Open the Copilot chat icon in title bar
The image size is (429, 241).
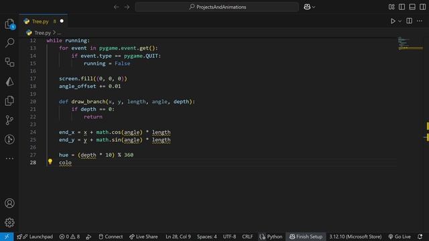(307, 7)
